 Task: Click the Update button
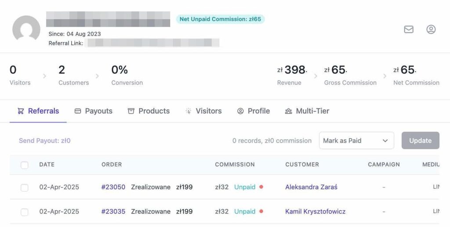(421, 141)
